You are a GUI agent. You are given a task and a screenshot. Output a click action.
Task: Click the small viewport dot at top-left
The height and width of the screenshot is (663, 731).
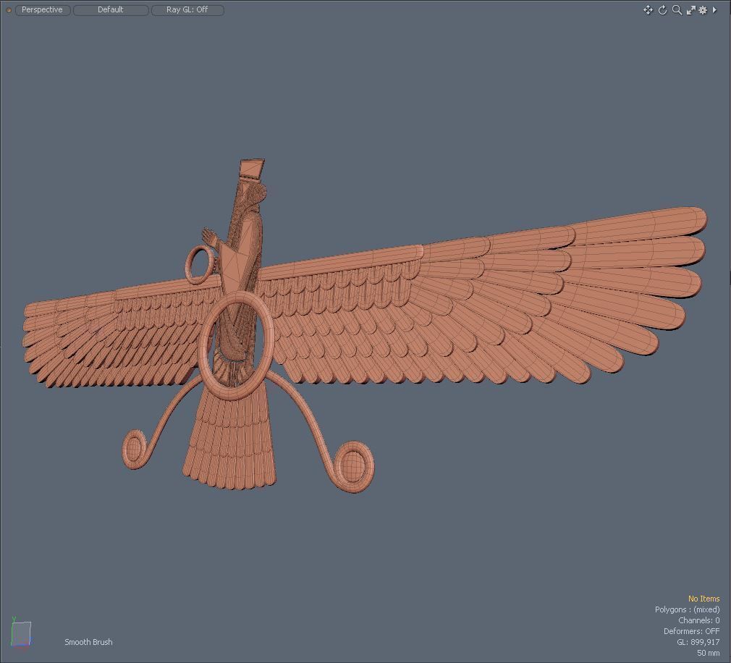point(9,10)
